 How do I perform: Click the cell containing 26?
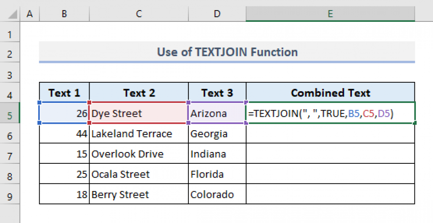click(64, 113)
